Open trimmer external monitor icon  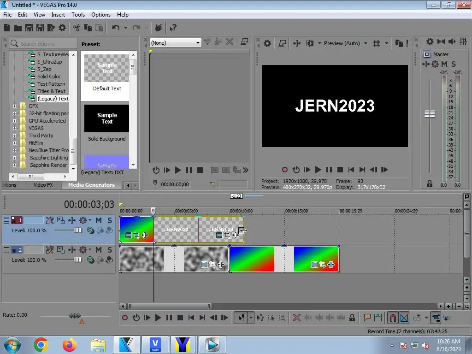click(244, 42)
